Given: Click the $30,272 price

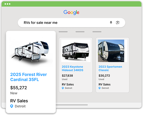Looking at the screenshot, I should (x=104, y=76).
